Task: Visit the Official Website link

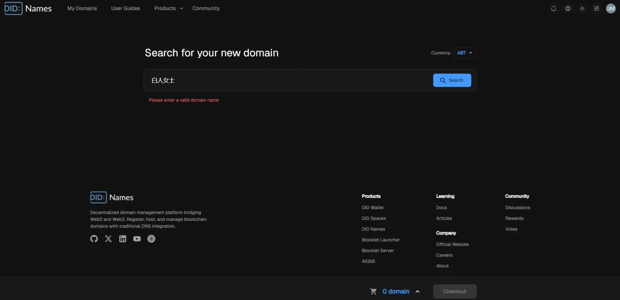Action: pyautogui.click(x=453, y=245)
